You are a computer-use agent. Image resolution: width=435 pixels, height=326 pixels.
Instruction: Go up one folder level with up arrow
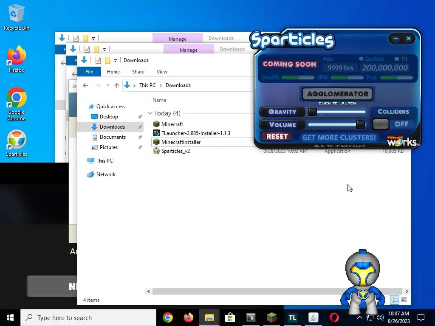click(116, 85)
